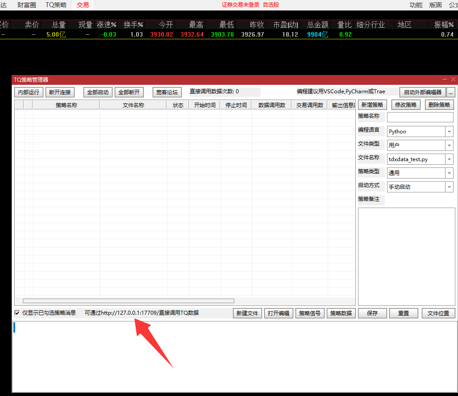Viewport: 458px width, 396px height.
Task: Click the 总金额 column header
Action: [318, 25]
